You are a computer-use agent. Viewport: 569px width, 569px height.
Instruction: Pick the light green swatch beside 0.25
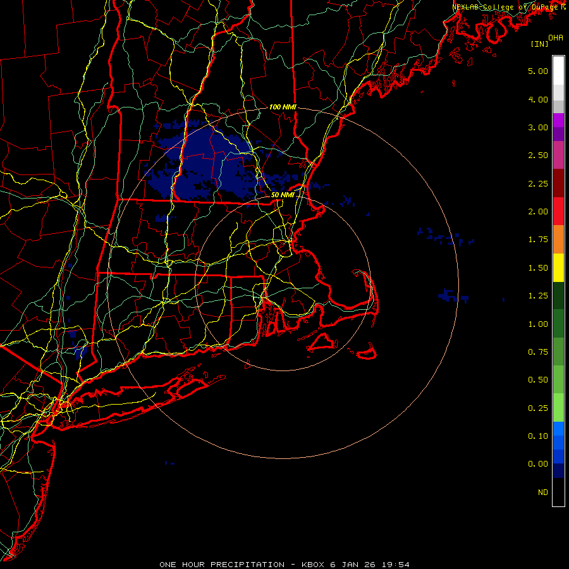(x=558, y=408)
